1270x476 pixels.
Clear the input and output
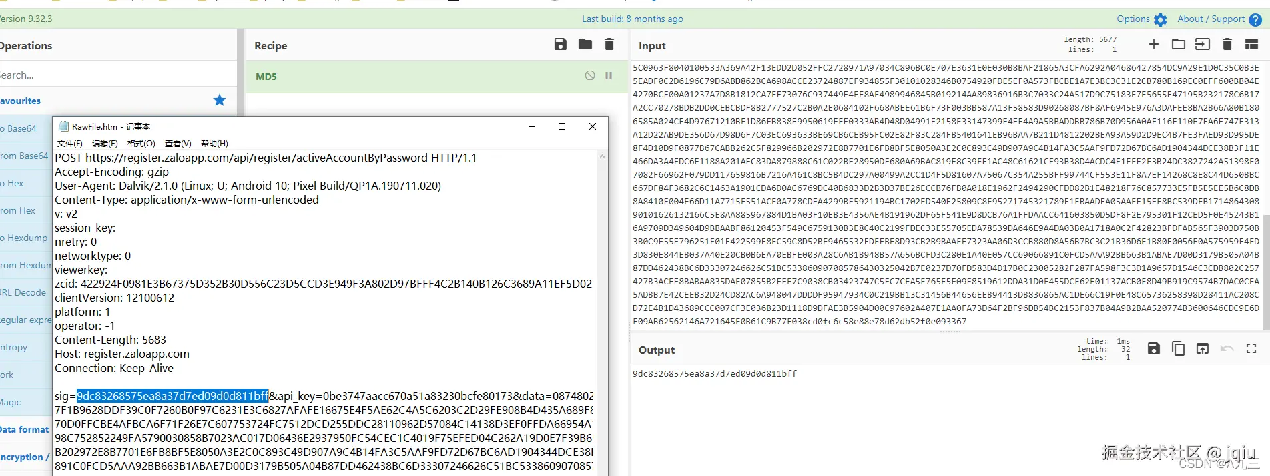click(1227, 44)
